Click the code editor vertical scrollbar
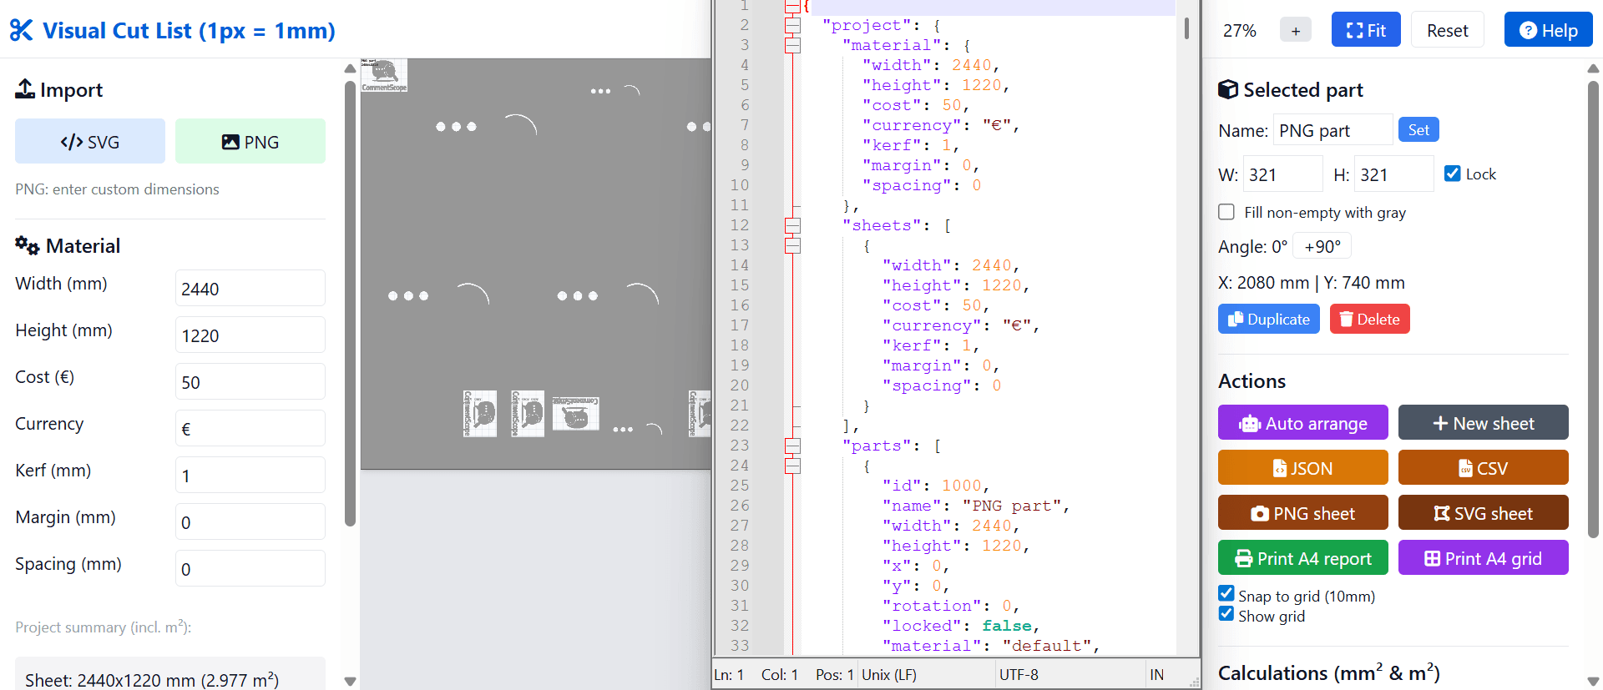Screen dimensions: 1603x690 pyautogui.click(x=1186, y=29)
